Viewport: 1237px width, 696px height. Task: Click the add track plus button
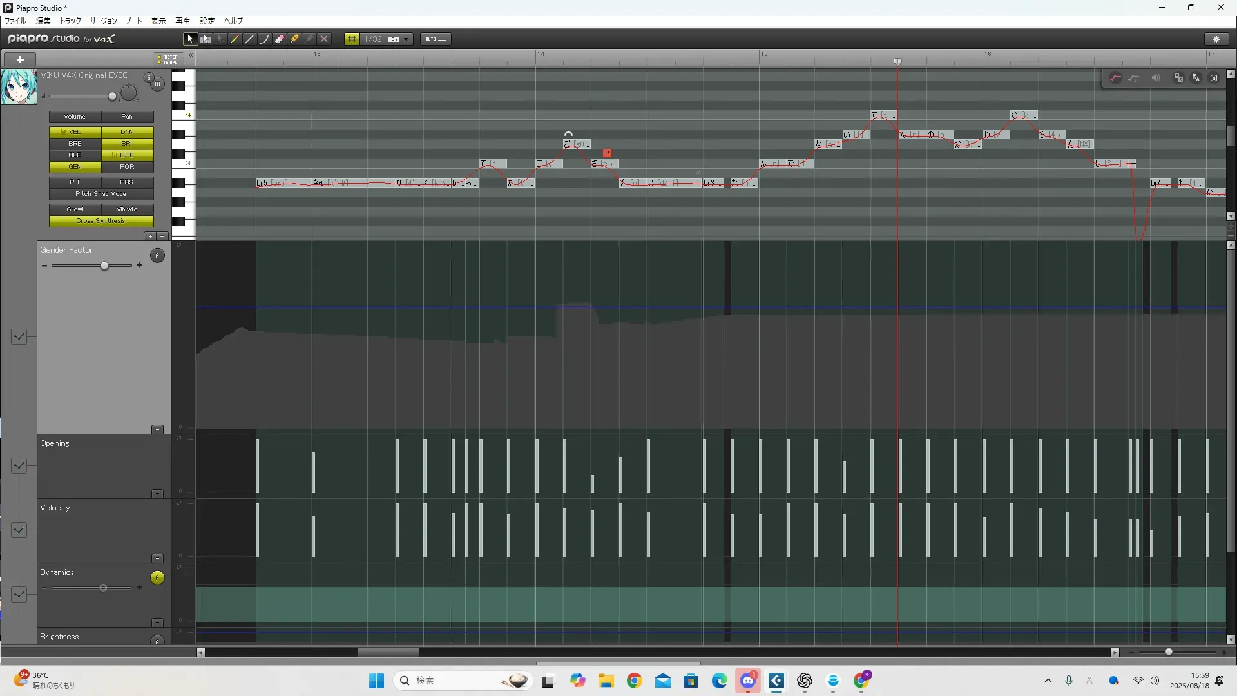coord(20,59)
